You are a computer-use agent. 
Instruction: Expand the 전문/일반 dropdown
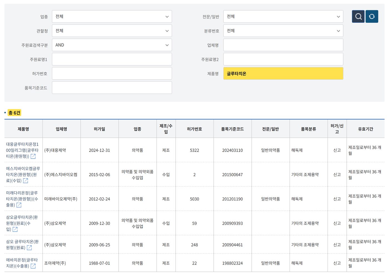point(283,17)
